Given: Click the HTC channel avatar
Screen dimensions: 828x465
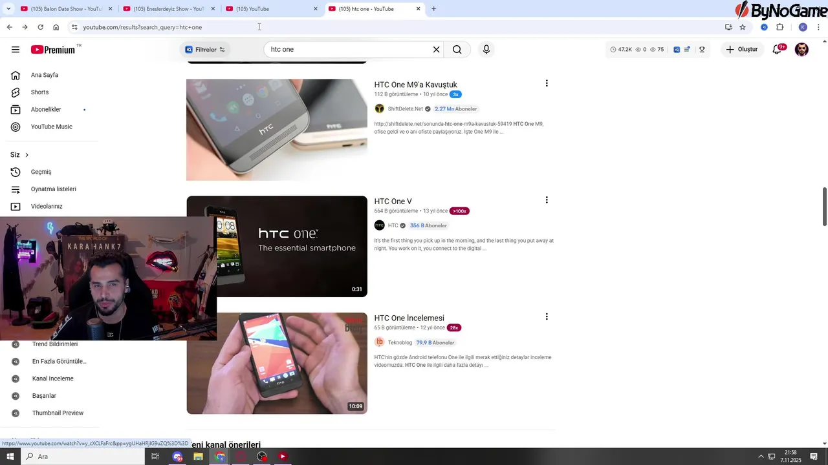Looking at the screenshot, I should click(x=379, y=225).
